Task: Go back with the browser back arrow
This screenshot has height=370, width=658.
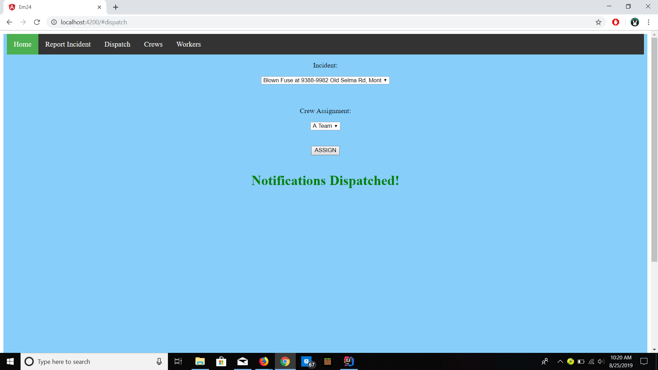Action: pos(9,22)
